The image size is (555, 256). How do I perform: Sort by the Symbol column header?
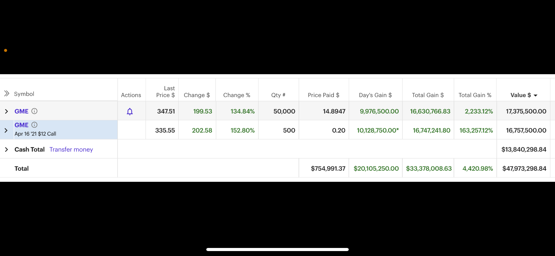point(24,94)
